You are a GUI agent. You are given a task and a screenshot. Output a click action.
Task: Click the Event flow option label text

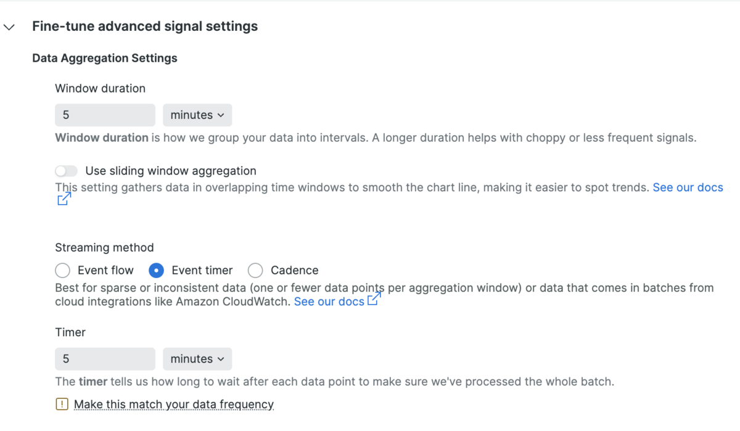point(105,270)
